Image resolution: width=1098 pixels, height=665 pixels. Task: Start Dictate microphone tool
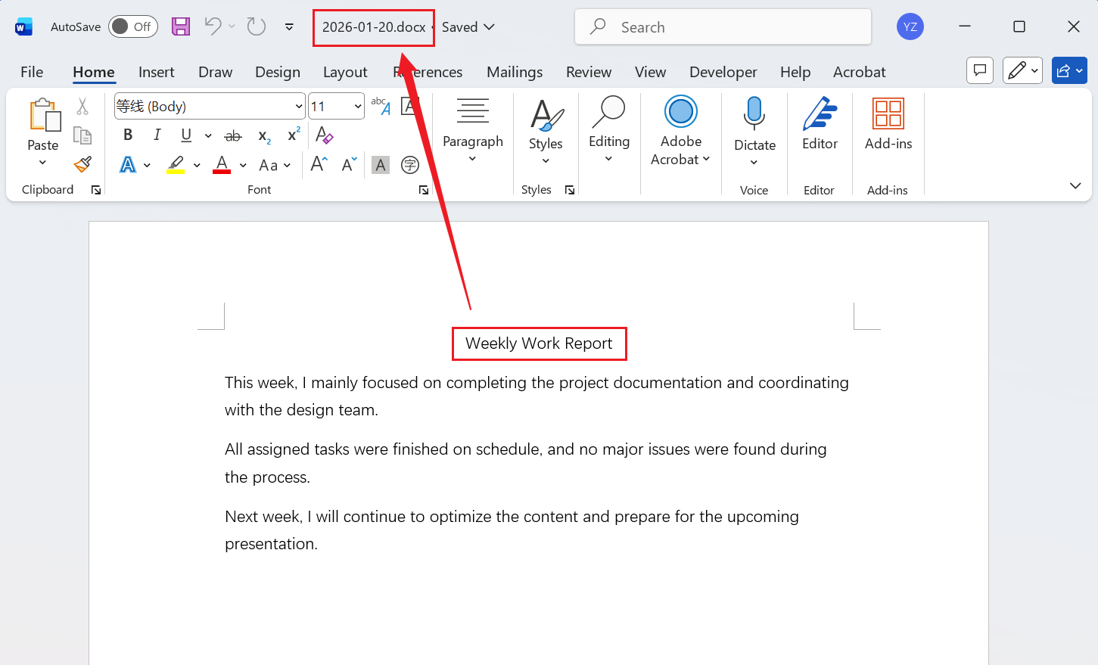pyautogui.click(x=754, y=113)
